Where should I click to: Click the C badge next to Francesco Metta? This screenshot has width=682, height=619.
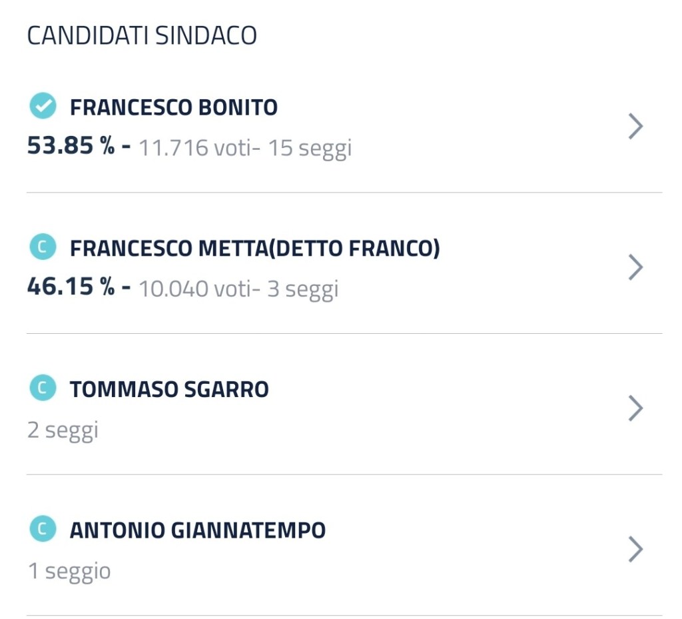43,247
